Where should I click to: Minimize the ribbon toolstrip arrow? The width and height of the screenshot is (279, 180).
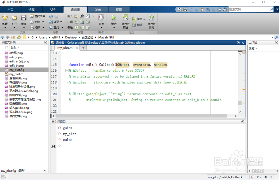pyautogui.click(x=277, y=9)
